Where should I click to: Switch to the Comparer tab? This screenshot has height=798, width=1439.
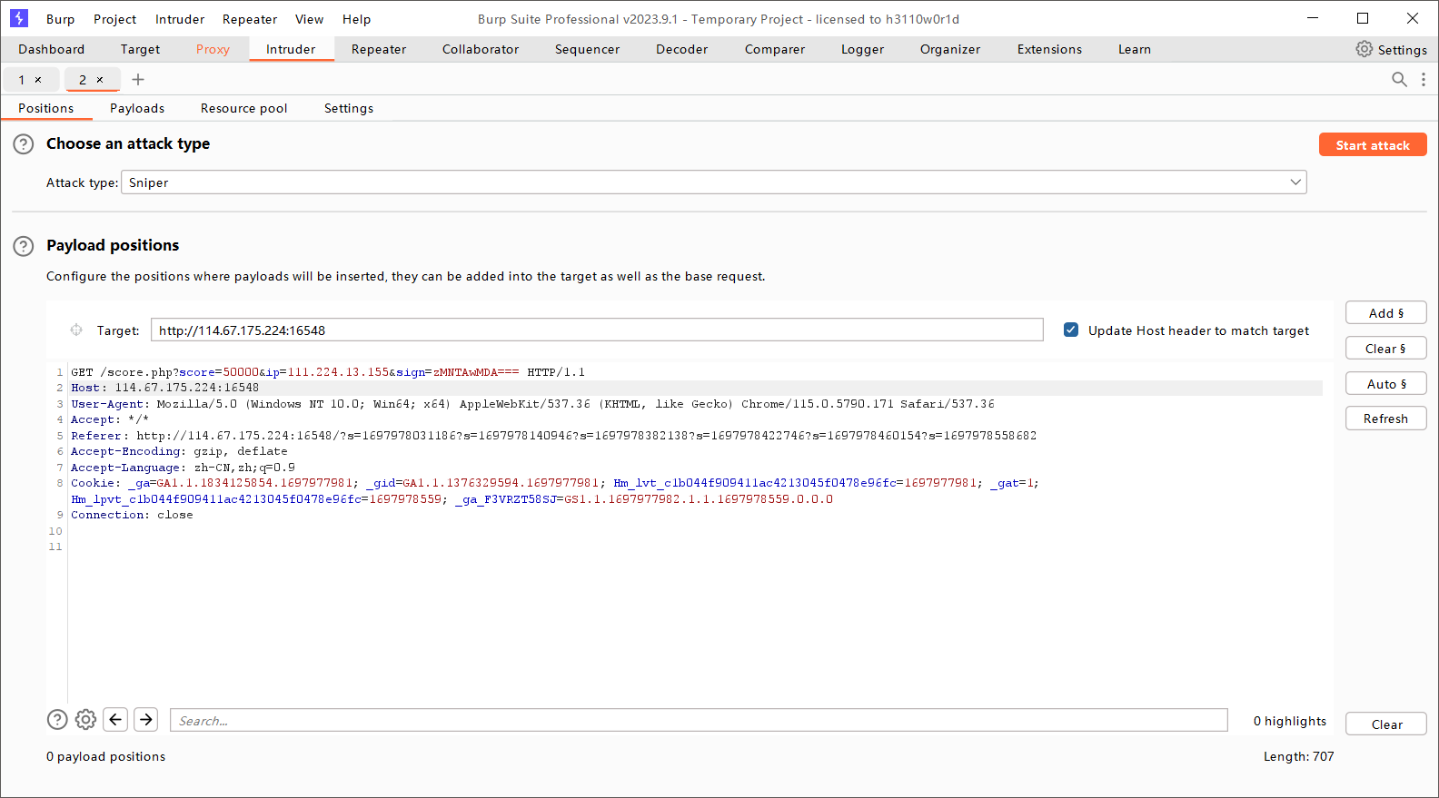click(x=775, y=49)
